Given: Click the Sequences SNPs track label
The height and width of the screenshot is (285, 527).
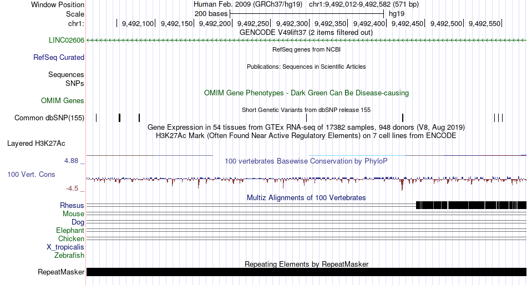Looking at the screenshot, I should 66,79.
